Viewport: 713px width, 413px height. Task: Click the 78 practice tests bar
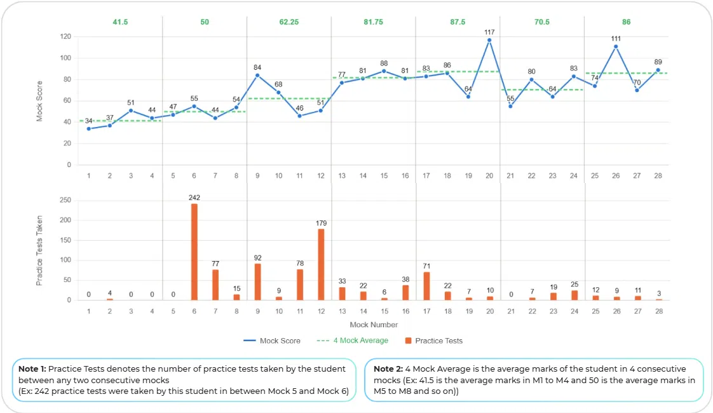coord(300,285)
